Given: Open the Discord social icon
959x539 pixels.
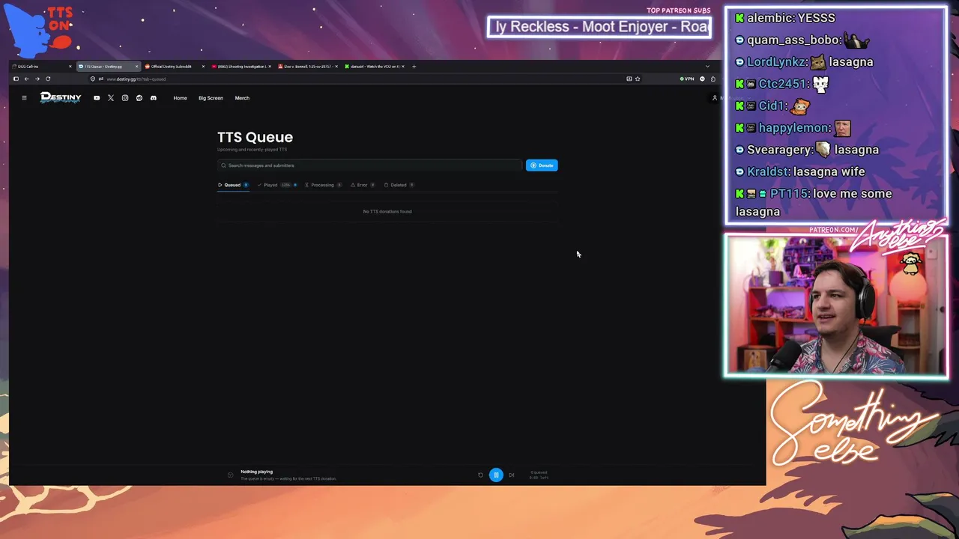Looking at the screenshot, I should tap(154, 98).
